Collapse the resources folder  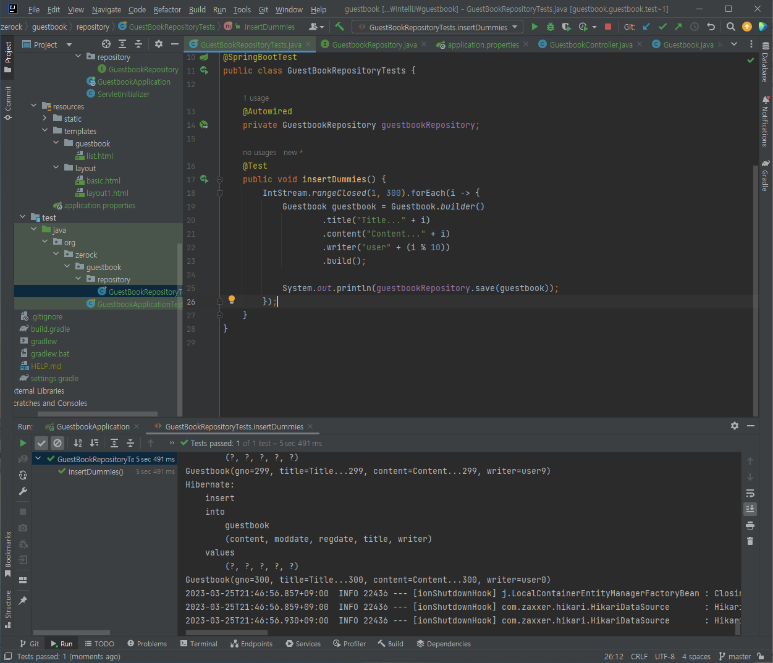pyautogui.click(x=34, y=106)
